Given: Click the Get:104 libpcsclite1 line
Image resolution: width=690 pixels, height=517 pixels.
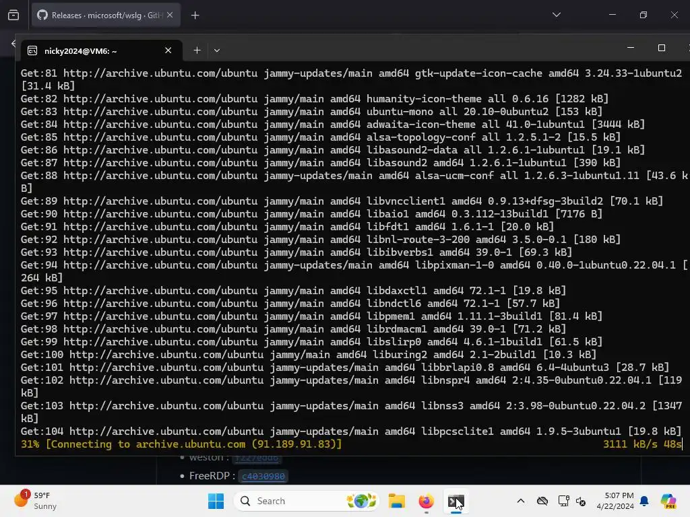Looking at the screenshot, I should (x=350, y=432).
